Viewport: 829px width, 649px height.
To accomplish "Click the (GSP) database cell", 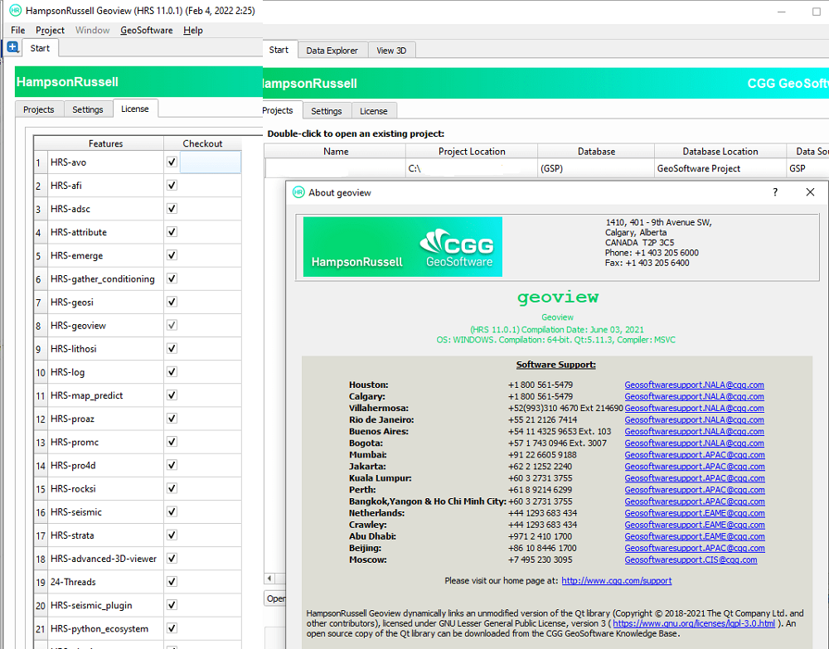I will (596, 168).
